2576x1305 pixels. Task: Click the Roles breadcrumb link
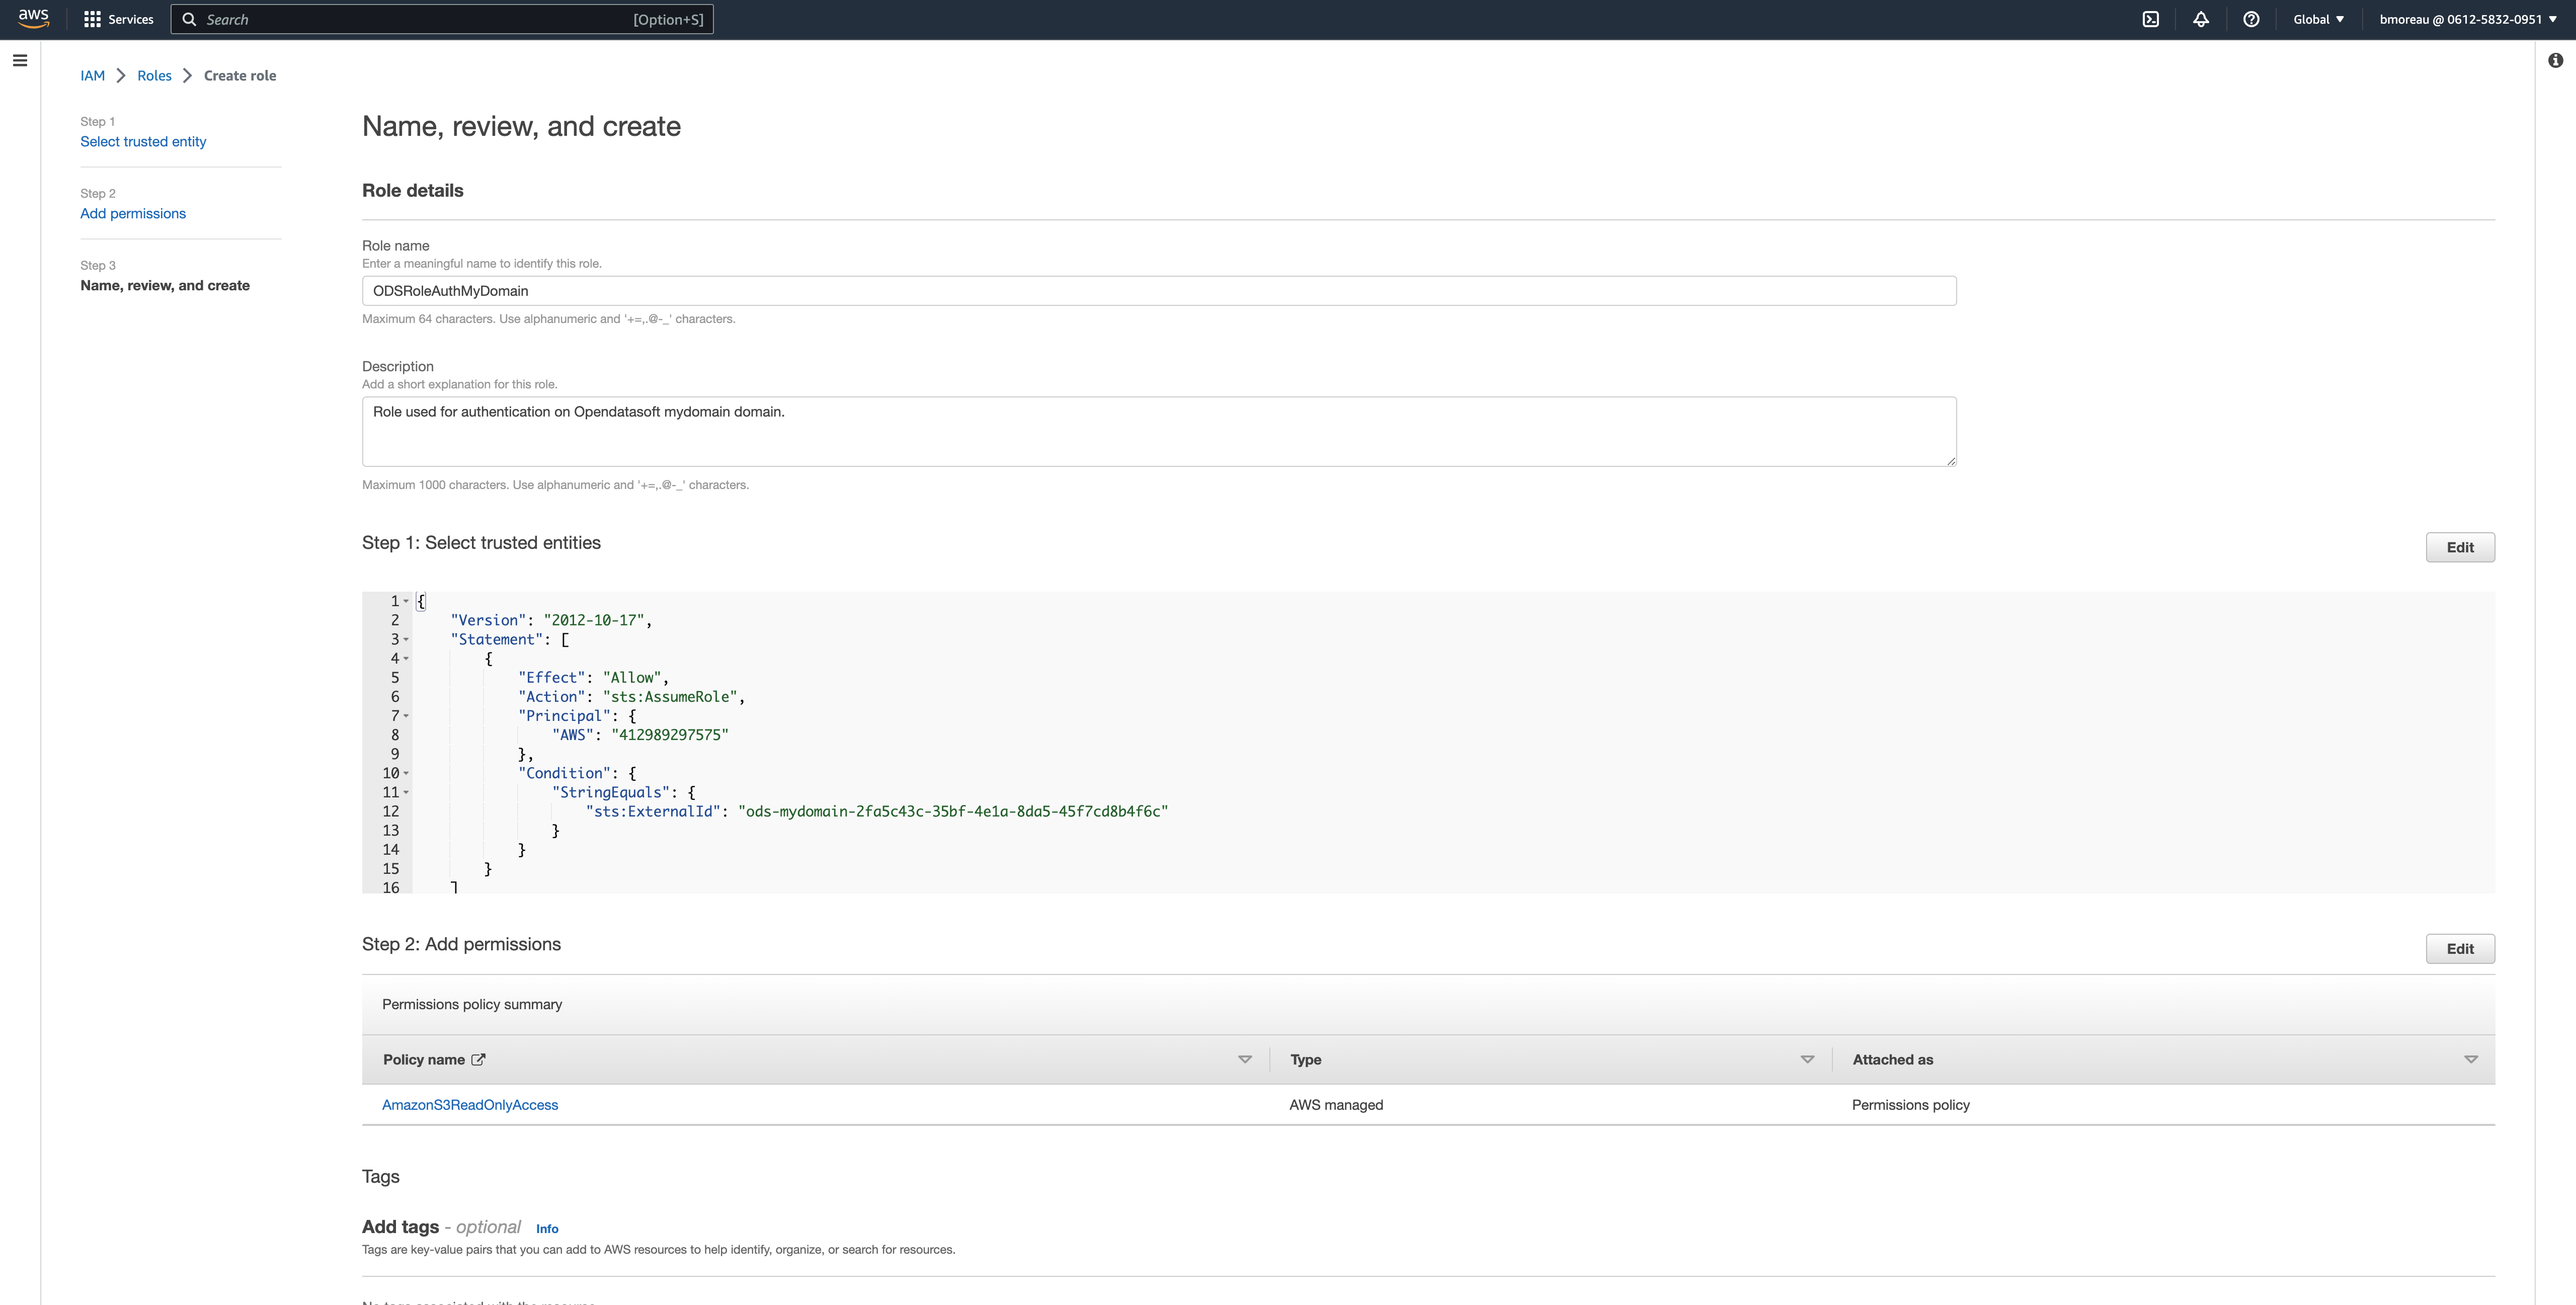(x=154, y=76)
